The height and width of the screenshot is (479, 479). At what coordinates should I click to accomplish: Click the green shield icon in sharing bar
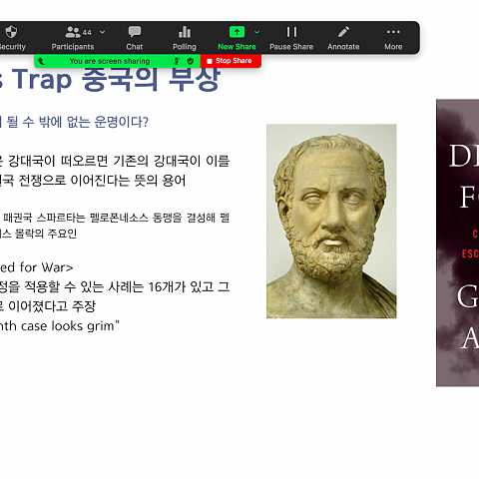coord(191,61)
